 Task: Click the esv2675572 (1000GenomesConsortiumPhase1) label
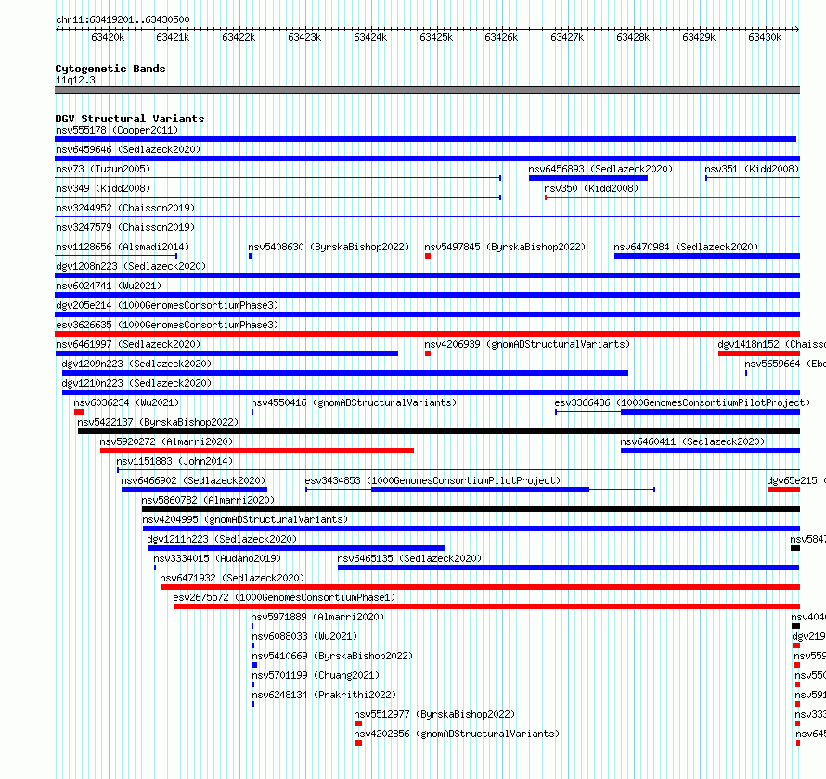coord(284,597)
